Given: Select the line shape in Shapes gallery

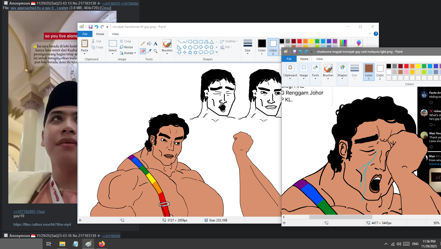Looking at the screenshot, I should pyautogui.click(x=179, y=42).
